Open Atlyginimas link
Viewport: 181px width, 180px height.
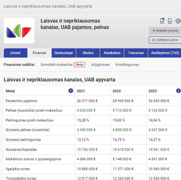click(100, 65)
